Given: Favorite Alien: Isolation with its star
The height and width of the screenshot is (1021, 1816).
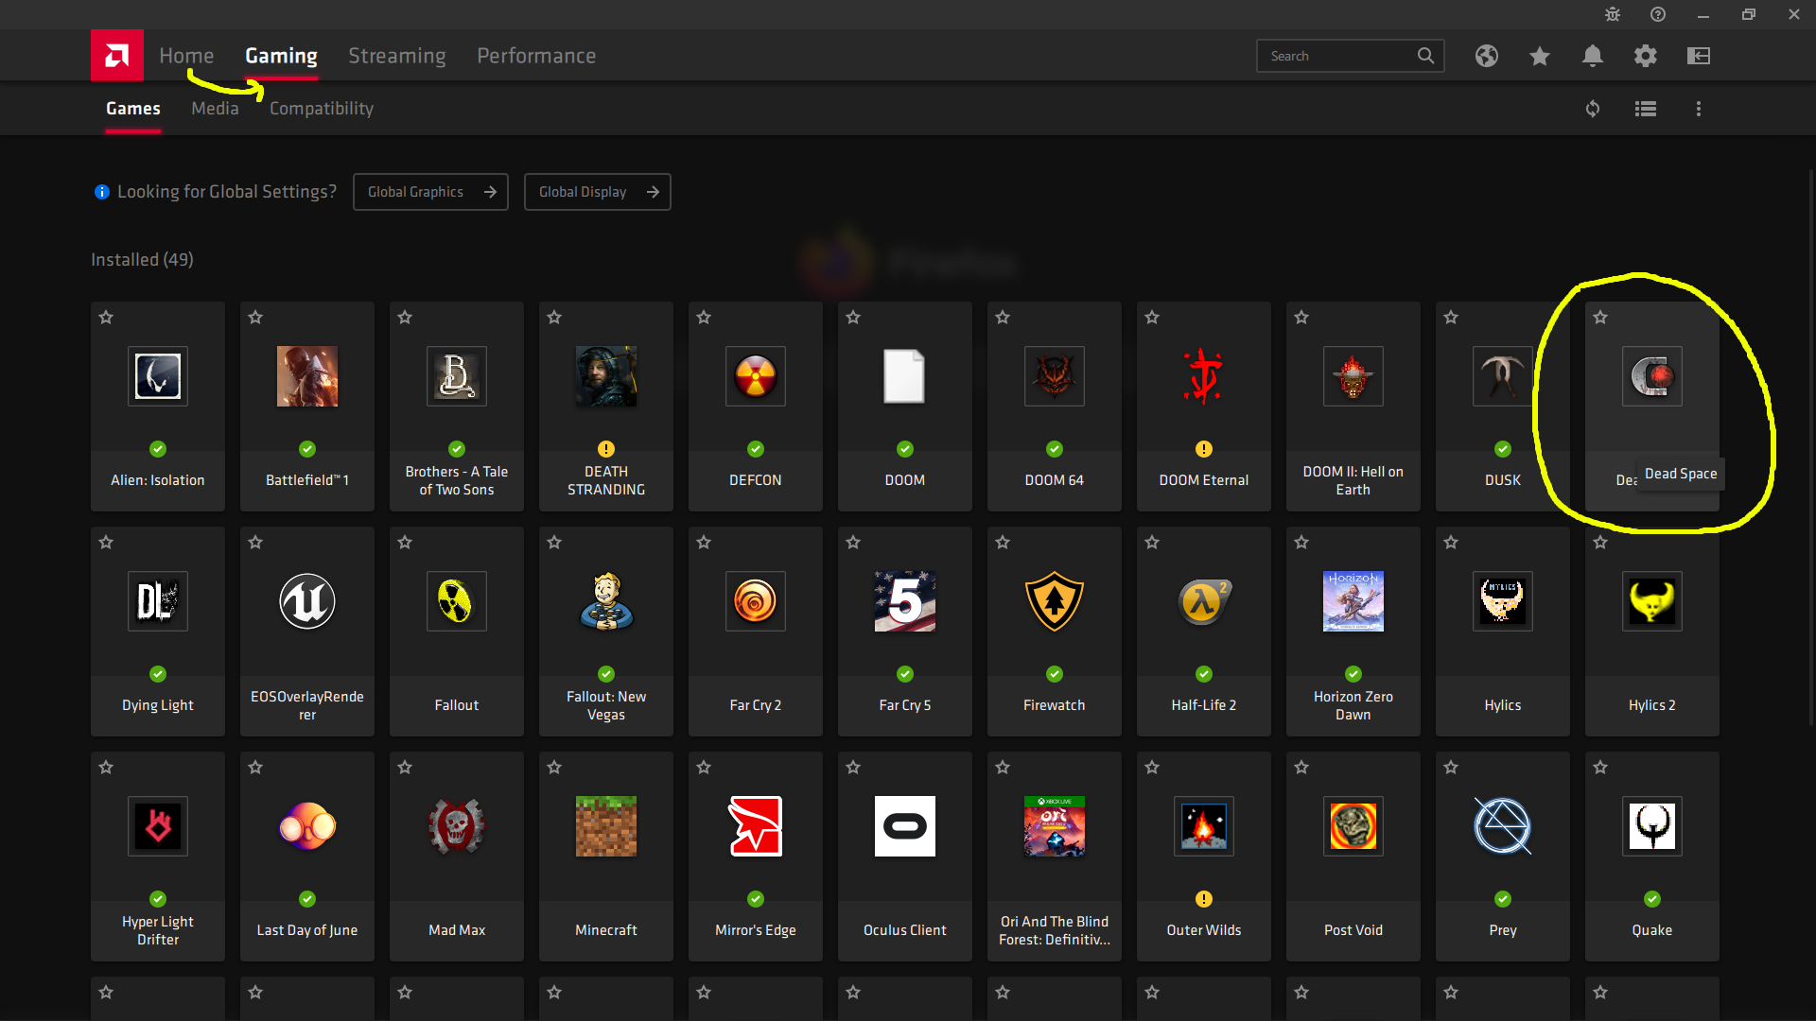Looking at the screenshot, I should pos(106,318).
